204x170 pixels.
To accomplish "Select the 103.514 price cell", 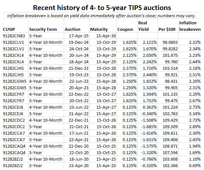I will pyautogui.click(x=169, y=68).
